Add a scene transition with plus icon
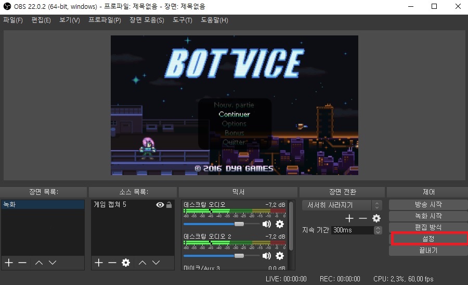Viewport: 468px width, 285px height. click(x=349, y=218)
